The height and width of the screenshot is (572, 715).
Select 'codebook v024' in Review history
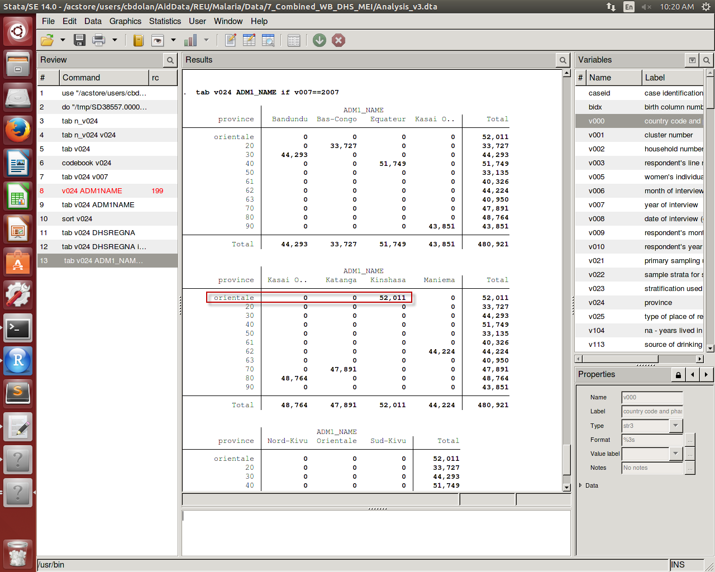87,163
